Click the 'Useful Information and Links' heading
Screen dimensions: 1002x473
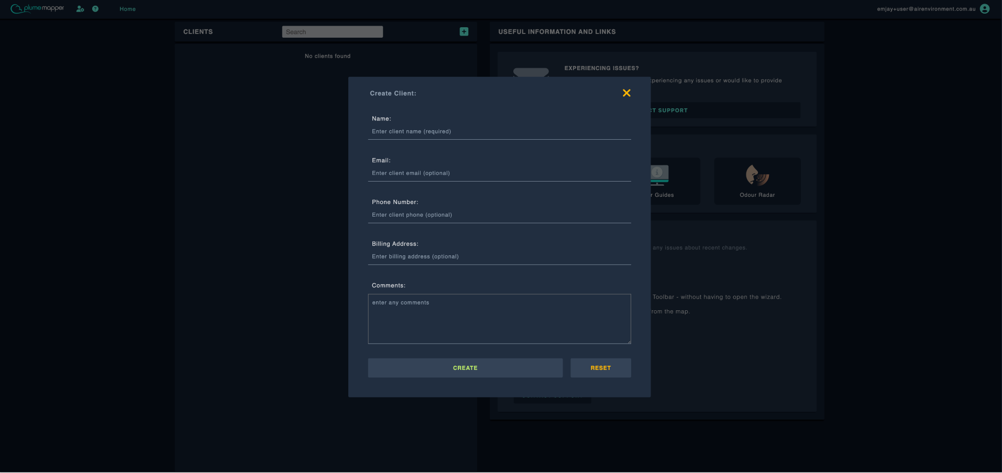pyautogui.click(x=557, y=32)
